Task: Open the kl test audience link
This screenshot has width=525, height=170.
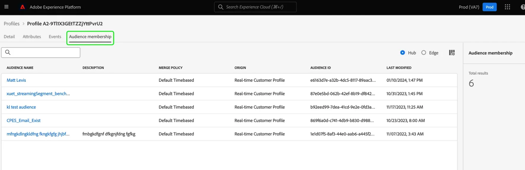Action: point(21,107)
